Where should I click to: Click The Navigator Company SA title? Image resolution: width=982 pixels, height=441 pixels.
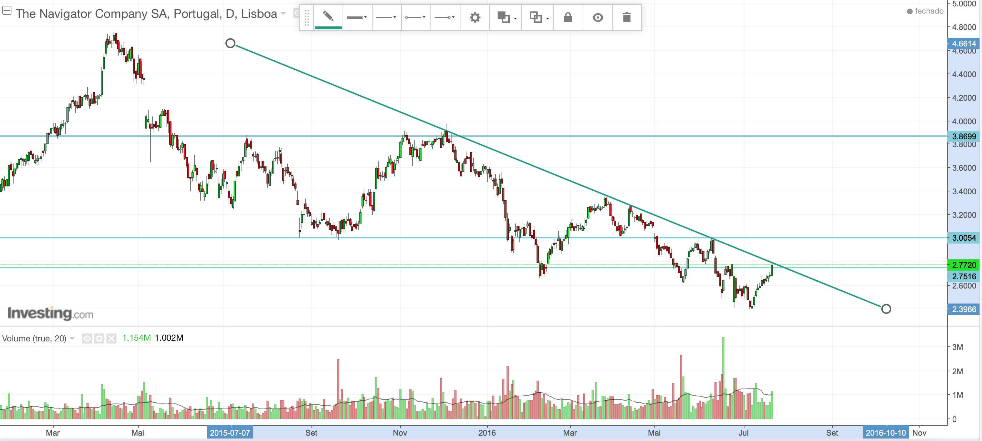(146, 14)
